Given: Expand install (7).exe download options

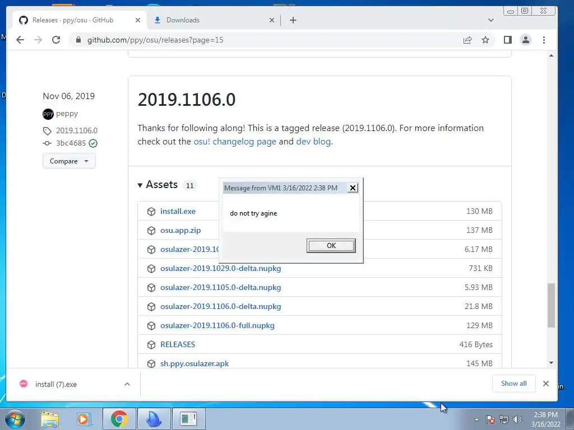Looking at the screenshot, I should [x=127, y=384].
